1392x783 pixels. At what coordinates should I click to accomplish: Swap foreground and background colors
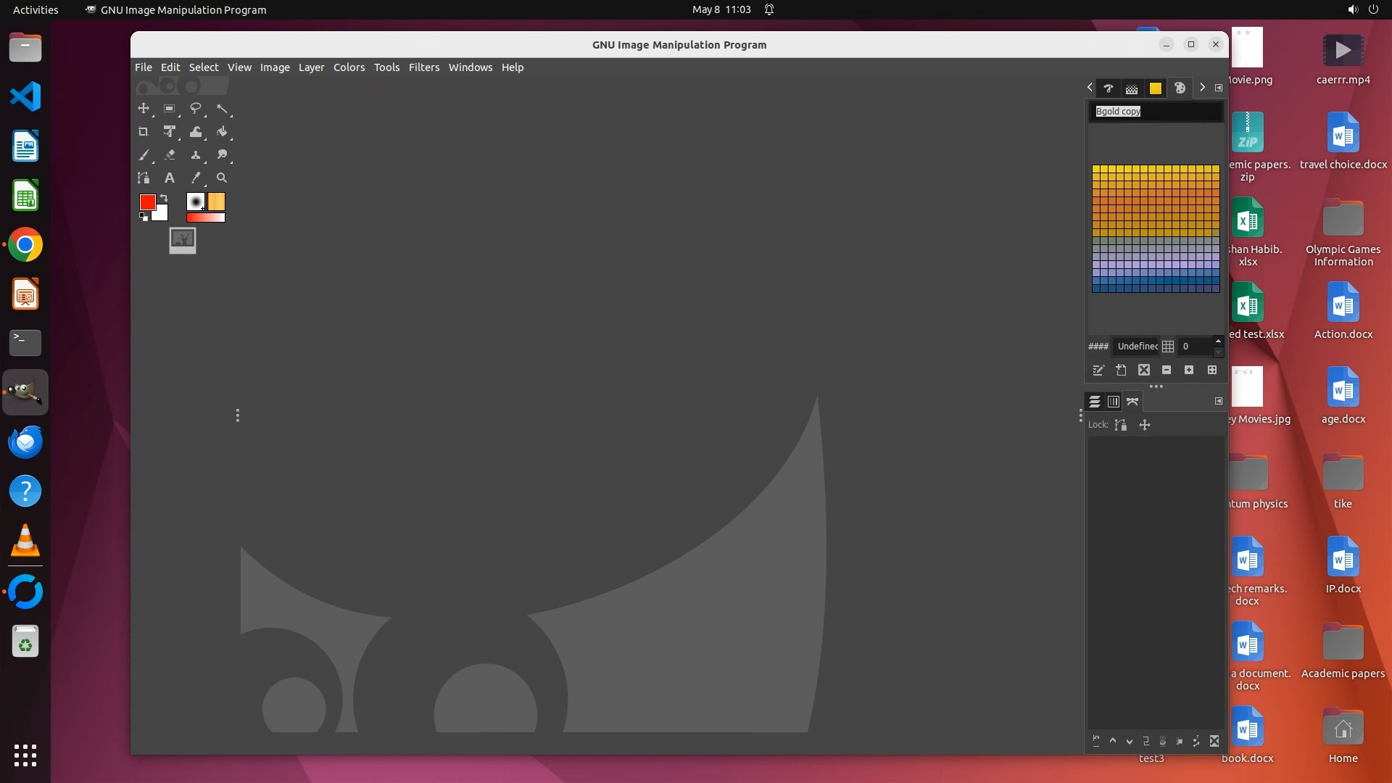(x=165, y=198)
